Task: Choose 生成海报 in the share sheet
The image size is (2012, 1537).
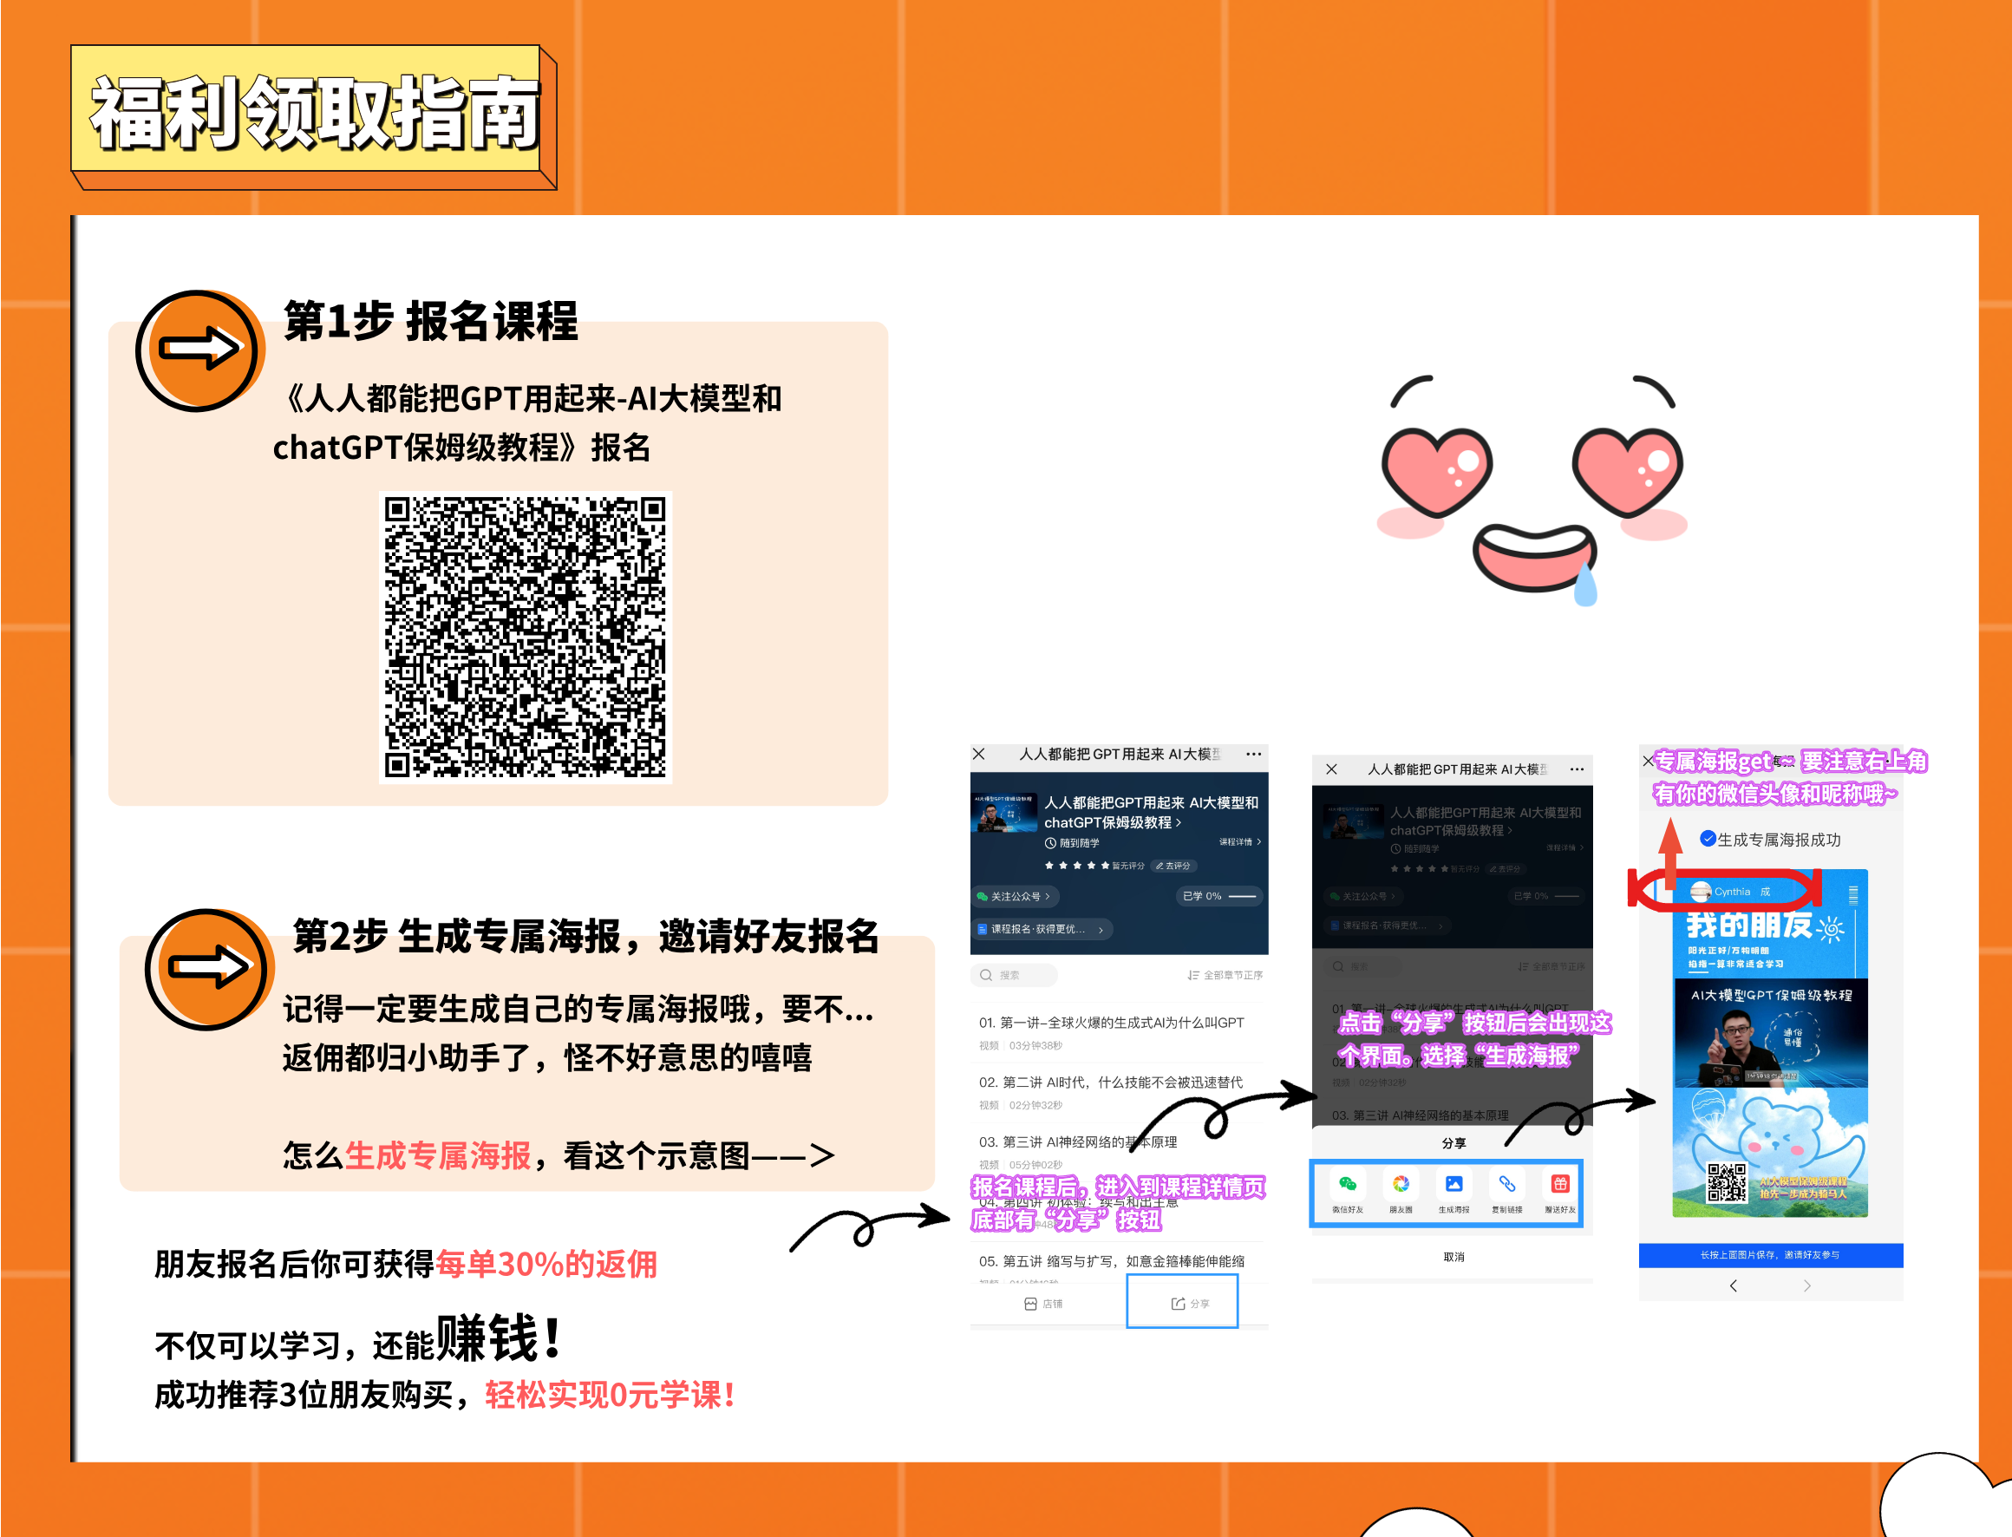Action: [x=1454, y=1192]
